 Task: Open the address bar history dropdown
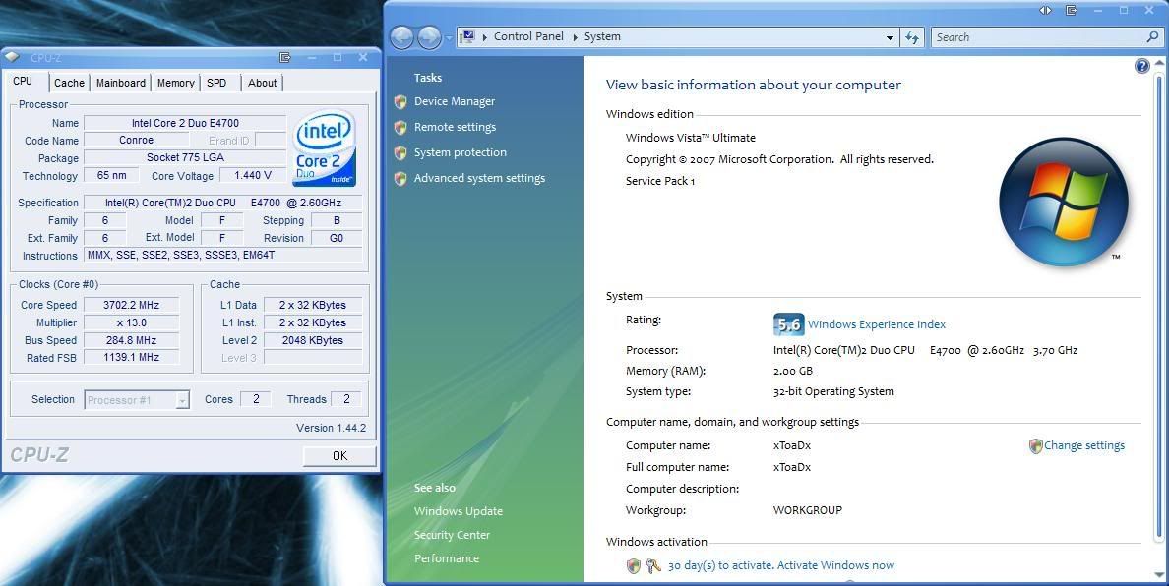(x=890, y=36)
